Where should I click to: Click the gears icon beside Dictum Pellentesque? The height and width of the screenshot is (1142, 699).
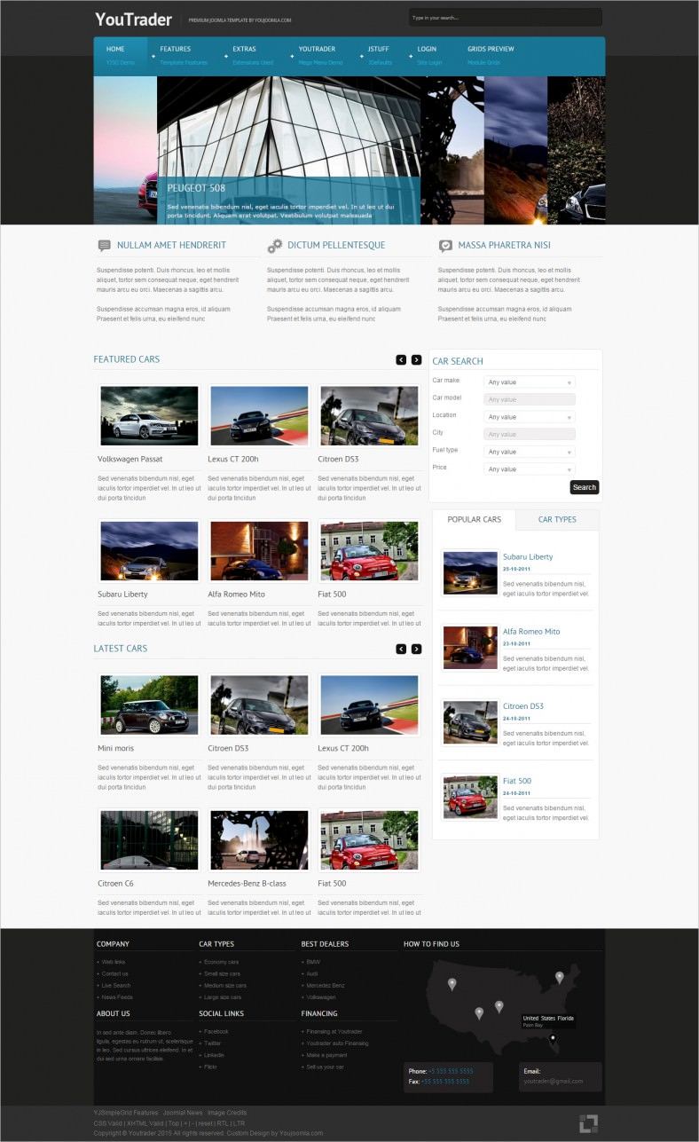[275, 246]
